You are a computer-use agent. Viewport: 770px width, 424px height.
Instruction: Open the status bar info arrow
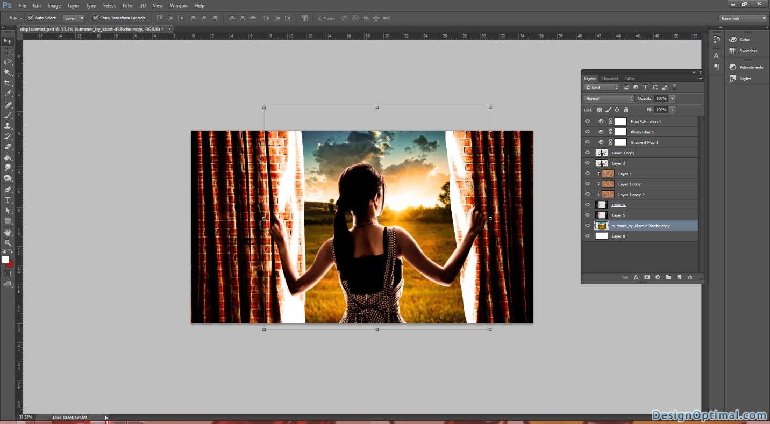click(x=106, y=417)
